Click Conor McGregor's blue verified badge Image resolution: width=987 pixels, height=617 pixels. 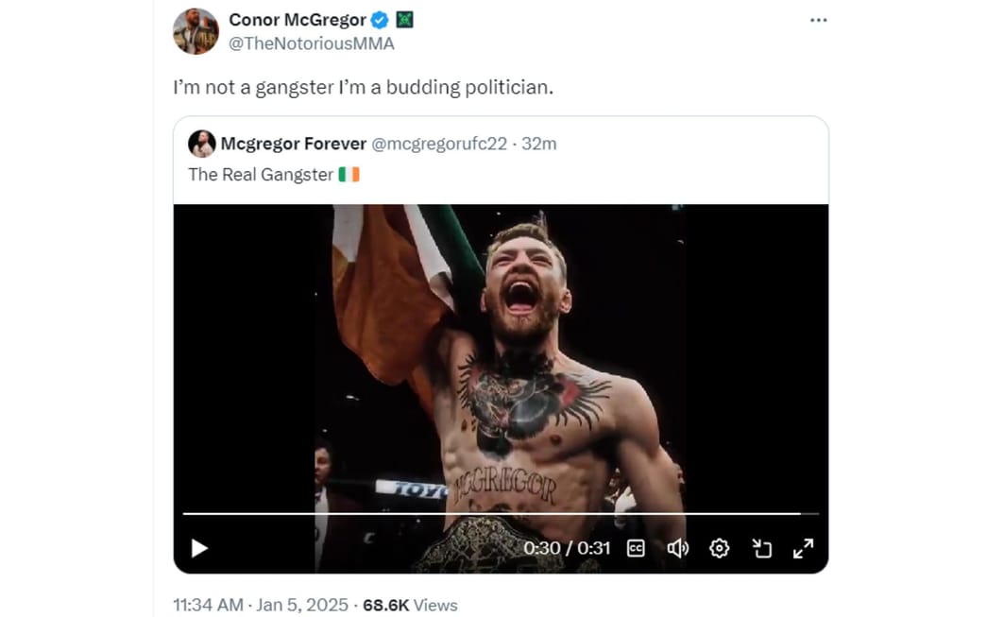[381, 18]
